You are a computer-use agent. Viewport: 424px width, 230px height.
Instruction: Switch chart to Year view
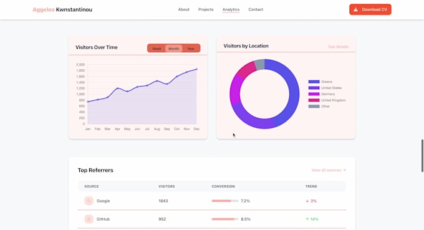click(x=191, y=49)
